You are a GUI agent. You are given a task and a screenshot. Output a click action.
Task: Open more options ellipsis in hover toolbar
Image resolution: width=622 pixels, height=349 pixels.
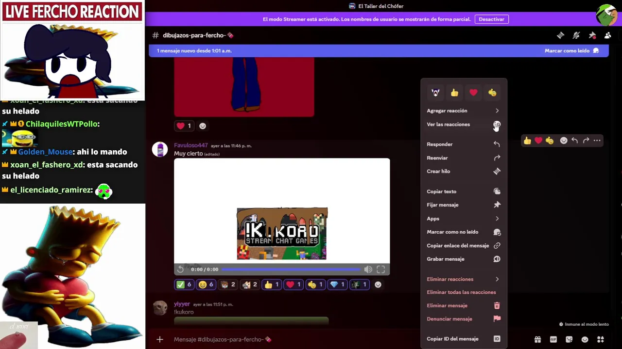tap(597, 141)
